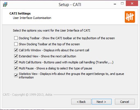140x110 pixels.
Task: Uncheck the Call Info Window option
Action: click(x=16, y=50)
